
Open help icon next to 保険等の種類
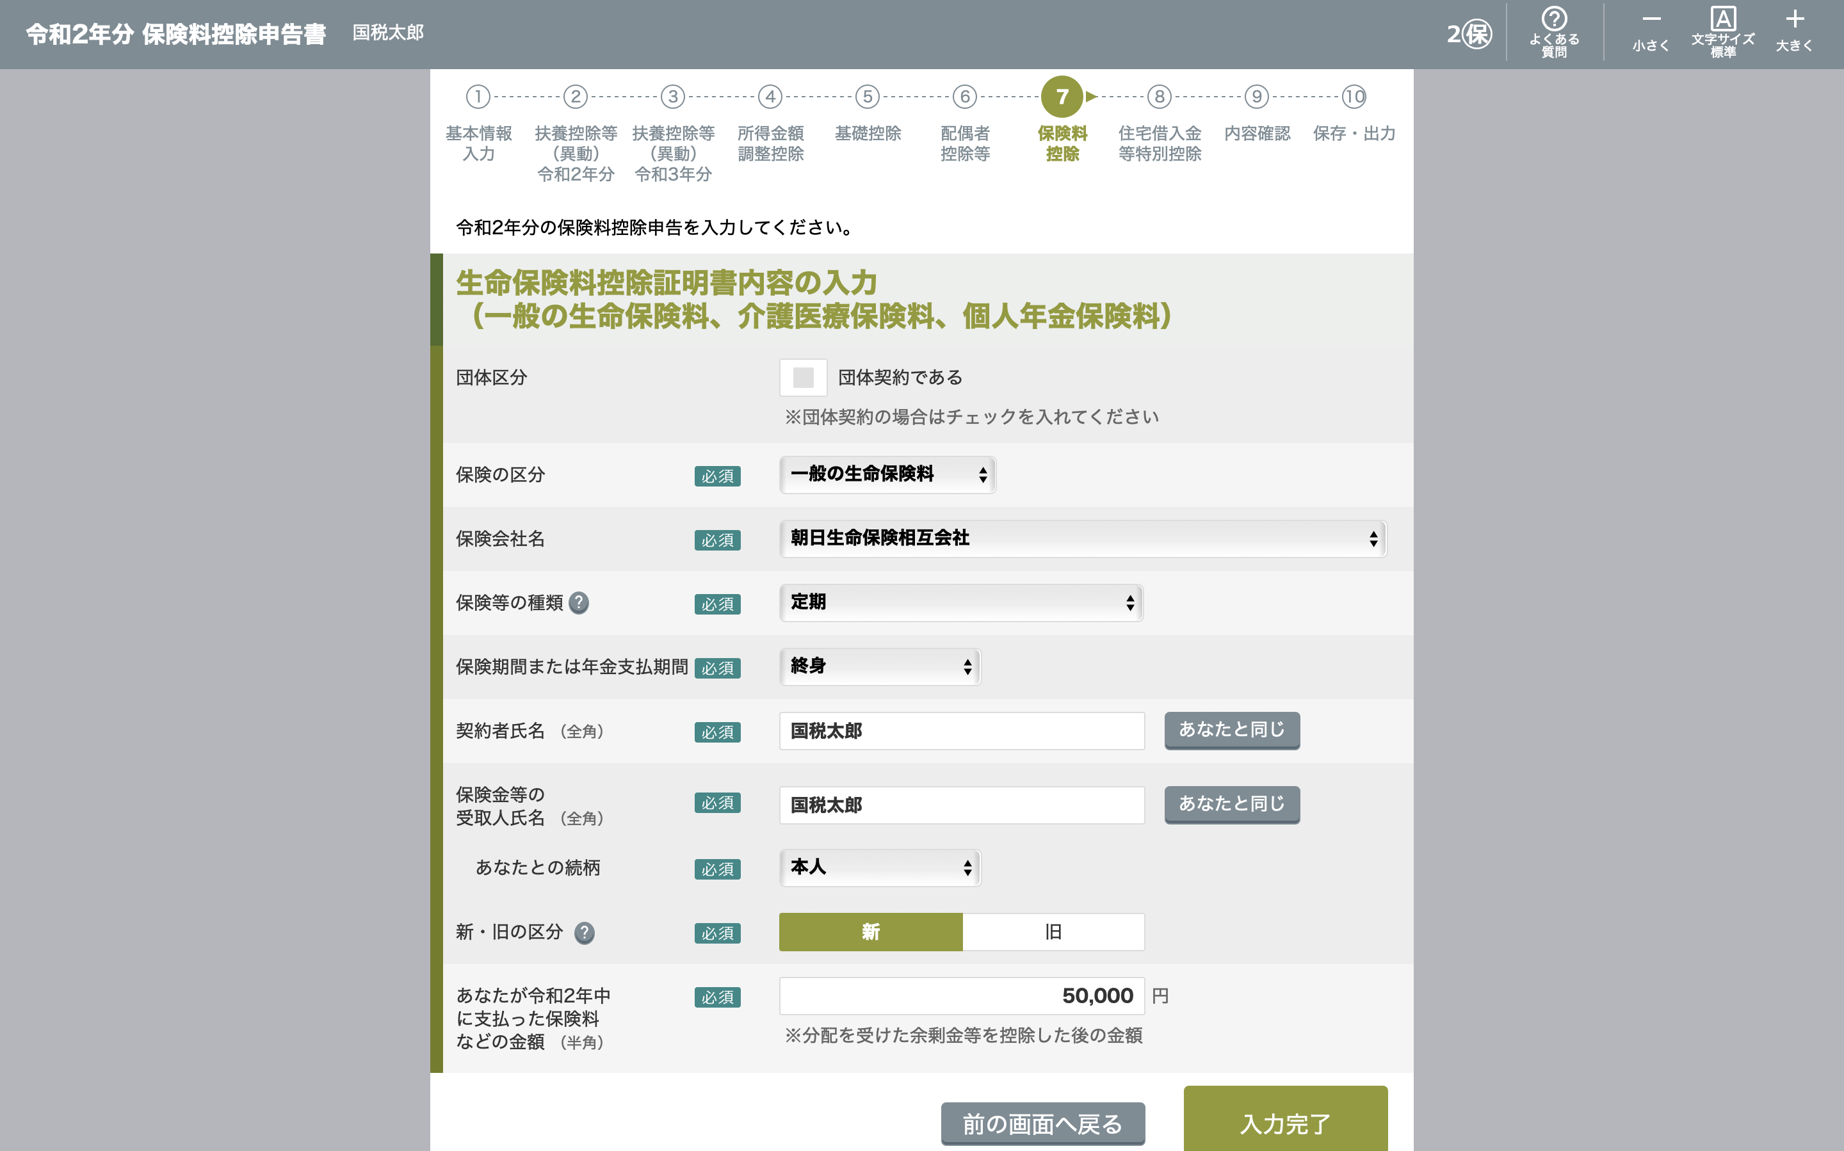[x=579, y=603]
